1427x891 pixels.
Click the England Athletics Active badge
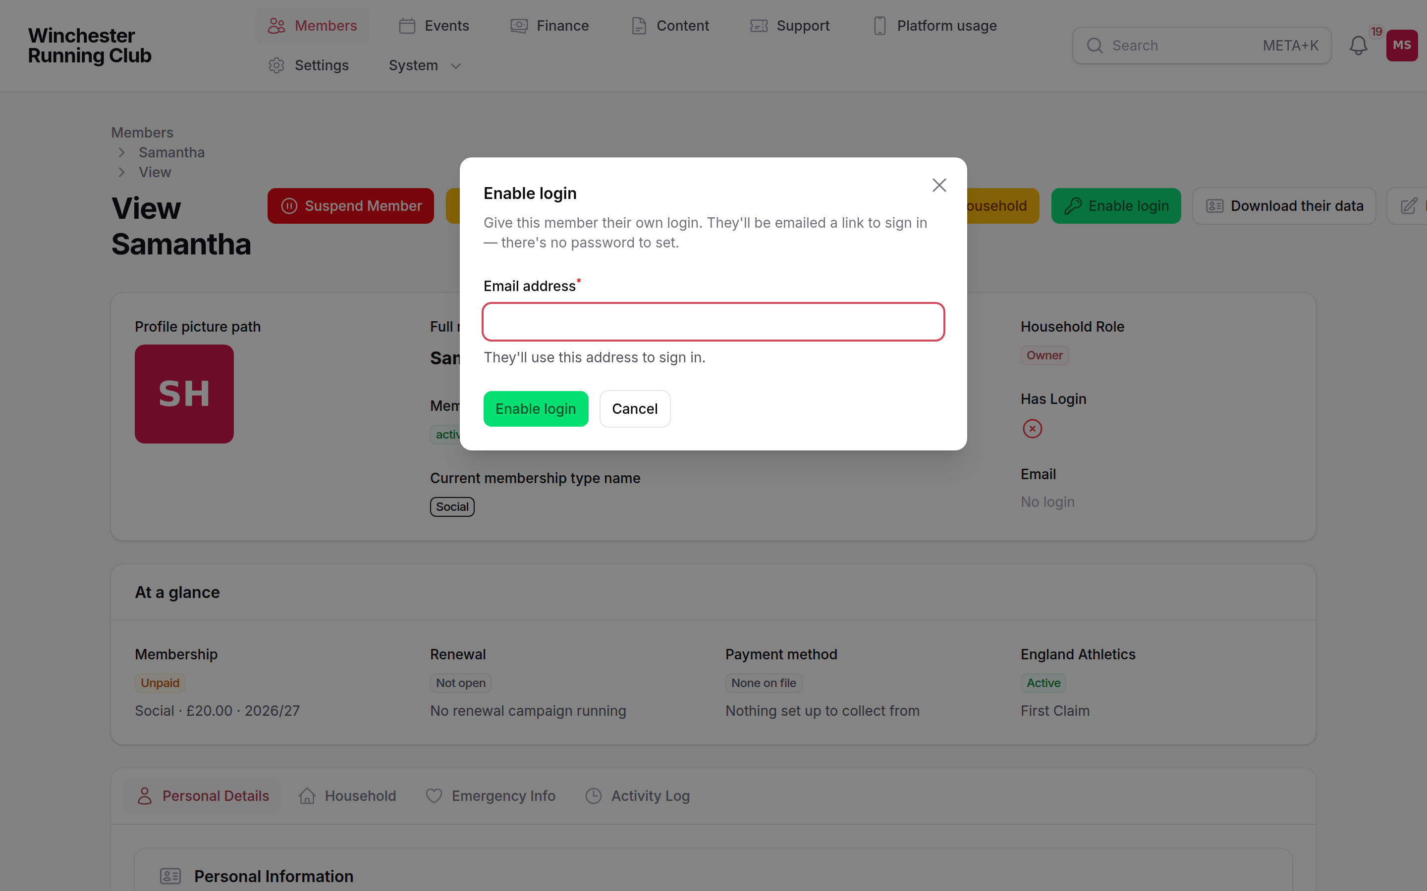(1043, 683)
